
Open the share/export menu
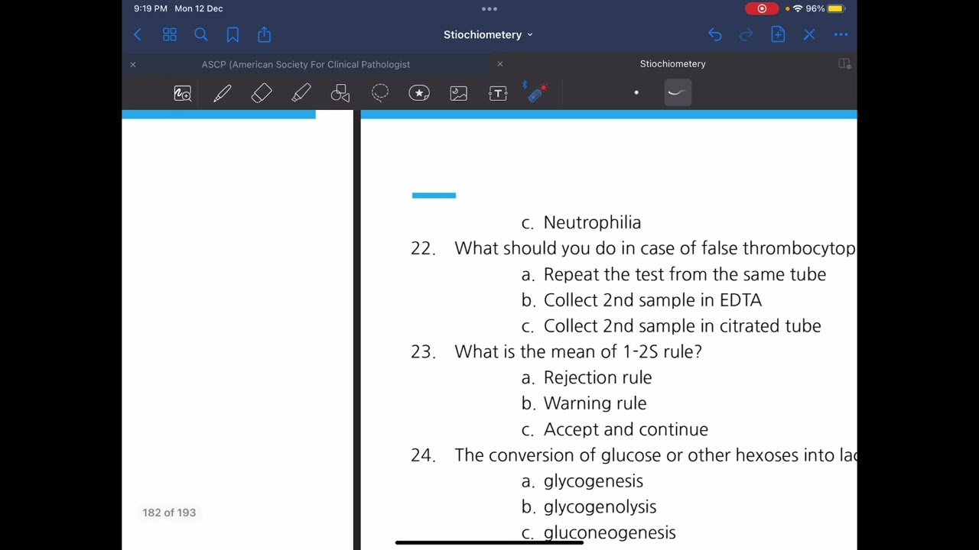[x=265, y=34]
